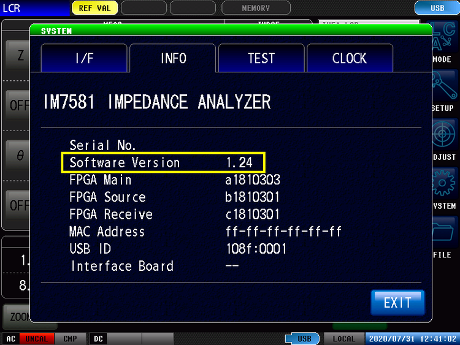Viewport: 460px width, 345px height.
Task: Switch to the I/F tab
Action: coord(84,58)
